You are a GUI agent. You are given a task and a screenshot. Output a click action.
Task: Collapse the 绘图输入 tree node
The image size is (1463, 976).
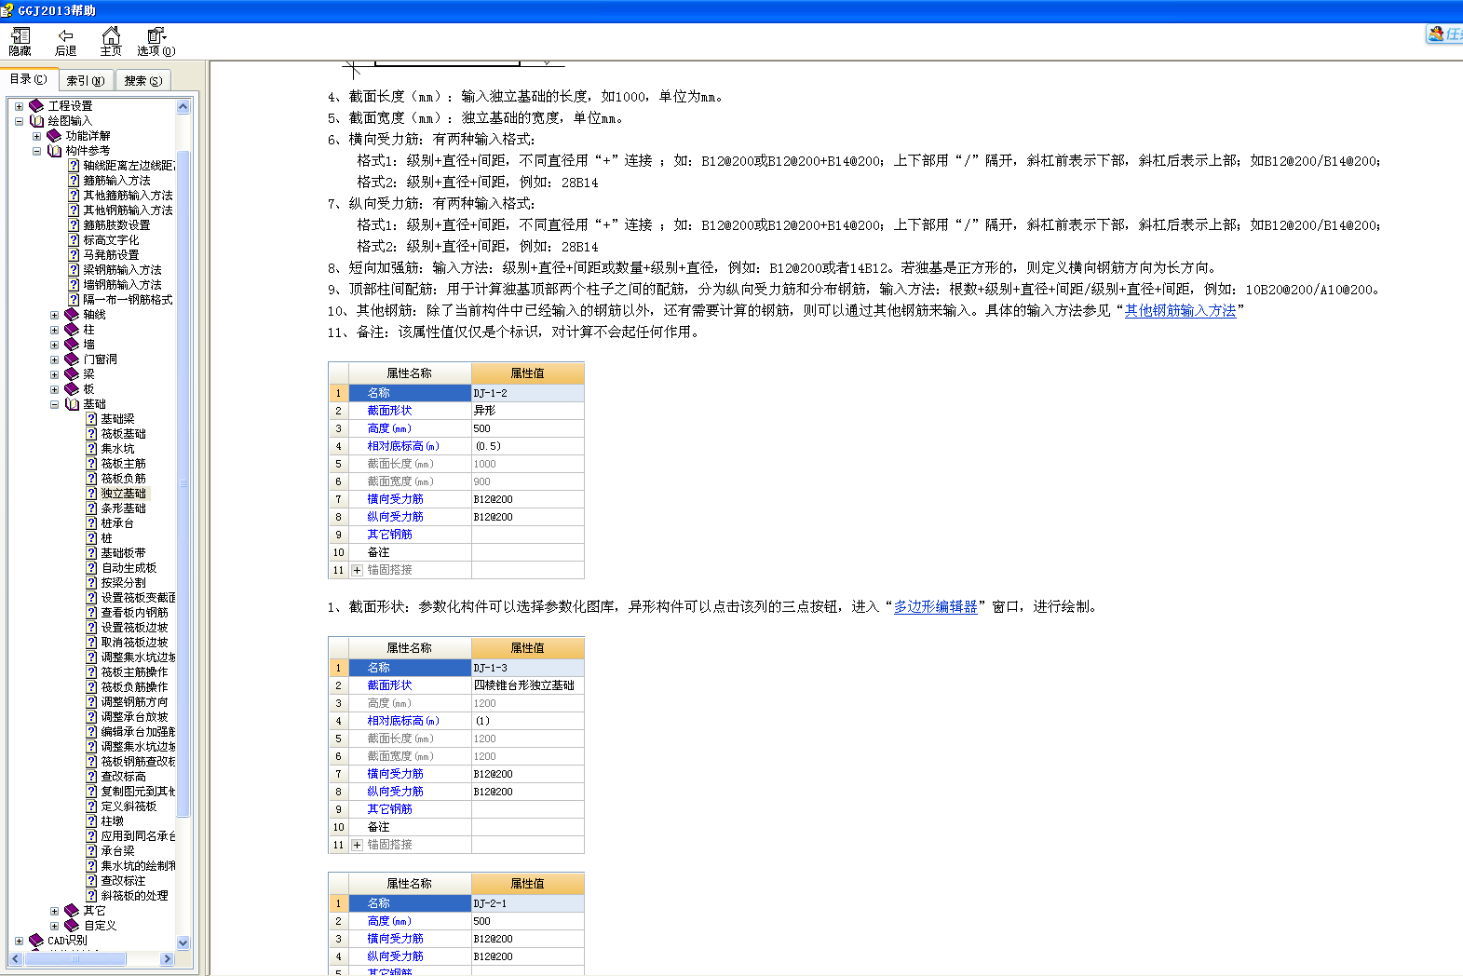point(19,121)
